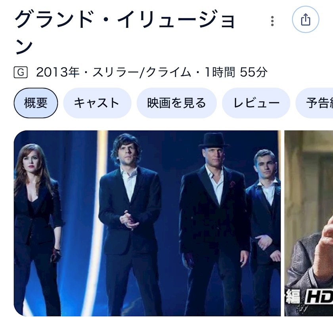Click the HD badge on trailer thumbnail
This screenshot has height=319, width=333.
[x=319, y=296]
